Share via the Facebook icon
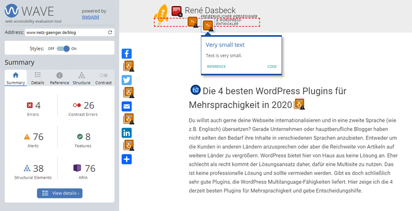Viewport: 412px width, 211px height. (x=127, y=53)
